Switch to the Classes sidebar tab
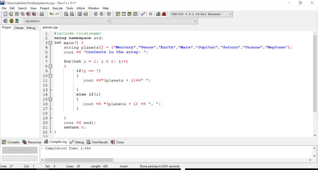This screenshot has height=170, width=318. click(x=19, y=28)
